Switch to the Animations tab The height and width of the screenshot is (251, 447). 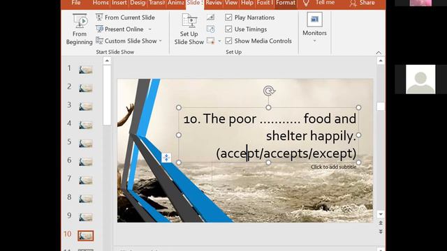click(175, 3)
